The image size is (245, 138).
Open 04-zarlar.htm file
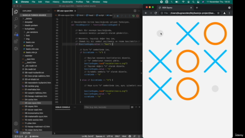coord(31,100)
